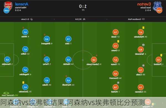The height and width of the screenshot is (108, 166).
Task: Open the Everton team name link
Action: click(x=144, y=4)
